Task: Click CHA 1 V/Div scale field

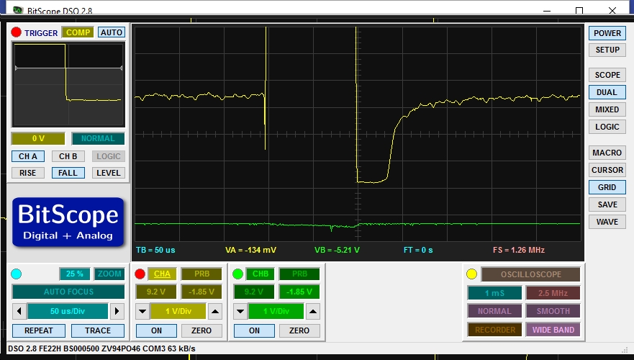Action: tap(178, 312)
